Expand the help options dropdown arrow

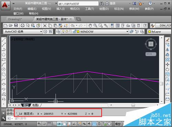tap(154, 3)
